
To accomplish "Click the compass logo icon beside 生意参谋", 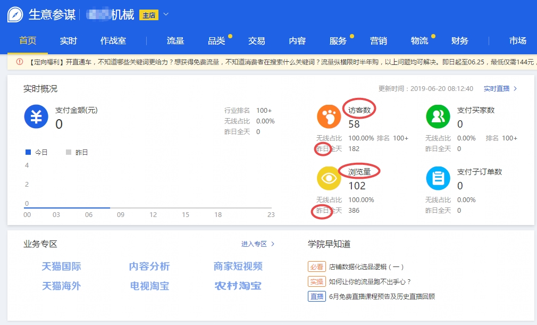I will 15,15.
